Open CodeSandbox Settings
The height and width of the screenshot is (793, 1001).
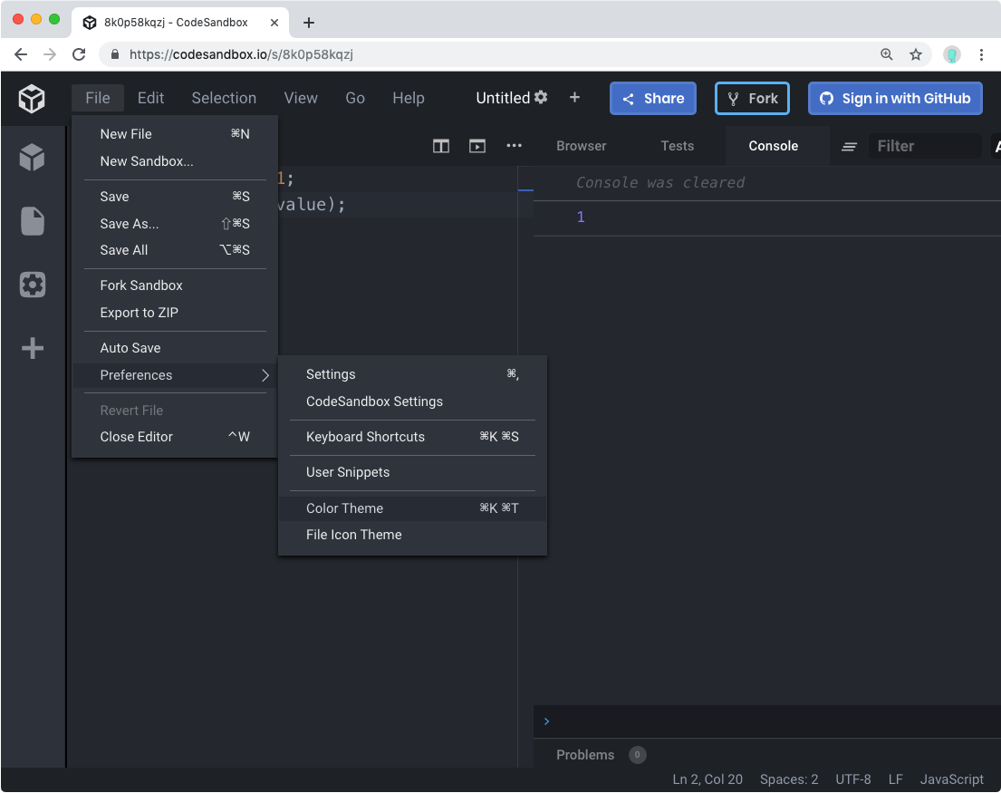(412, 401)
